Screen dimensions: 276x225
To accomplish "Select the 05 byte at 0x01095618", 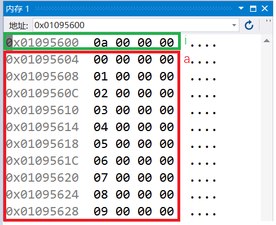I will pyautogui.click(x=101, y=144).
